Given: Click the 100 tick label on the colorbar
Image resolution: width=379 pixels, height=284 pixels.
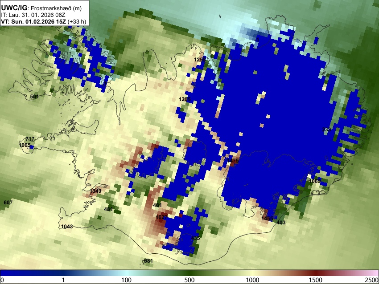Looking at the screenshot, I should pyautogui.click(x=127, y=280).
